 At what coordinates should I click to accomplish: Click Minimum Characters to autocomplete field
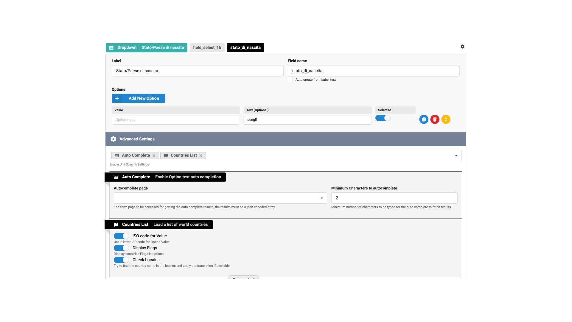point(394,198)
